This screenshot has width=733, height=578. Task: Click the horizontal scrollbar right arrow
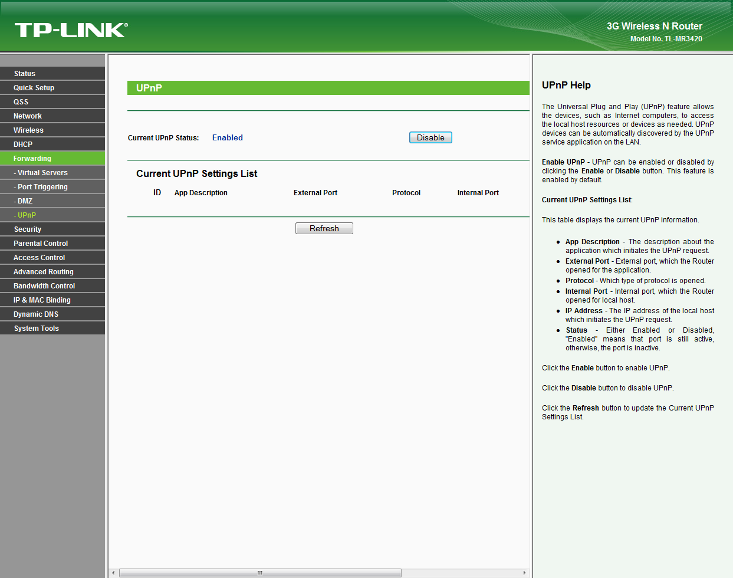(x=524, y=573)
